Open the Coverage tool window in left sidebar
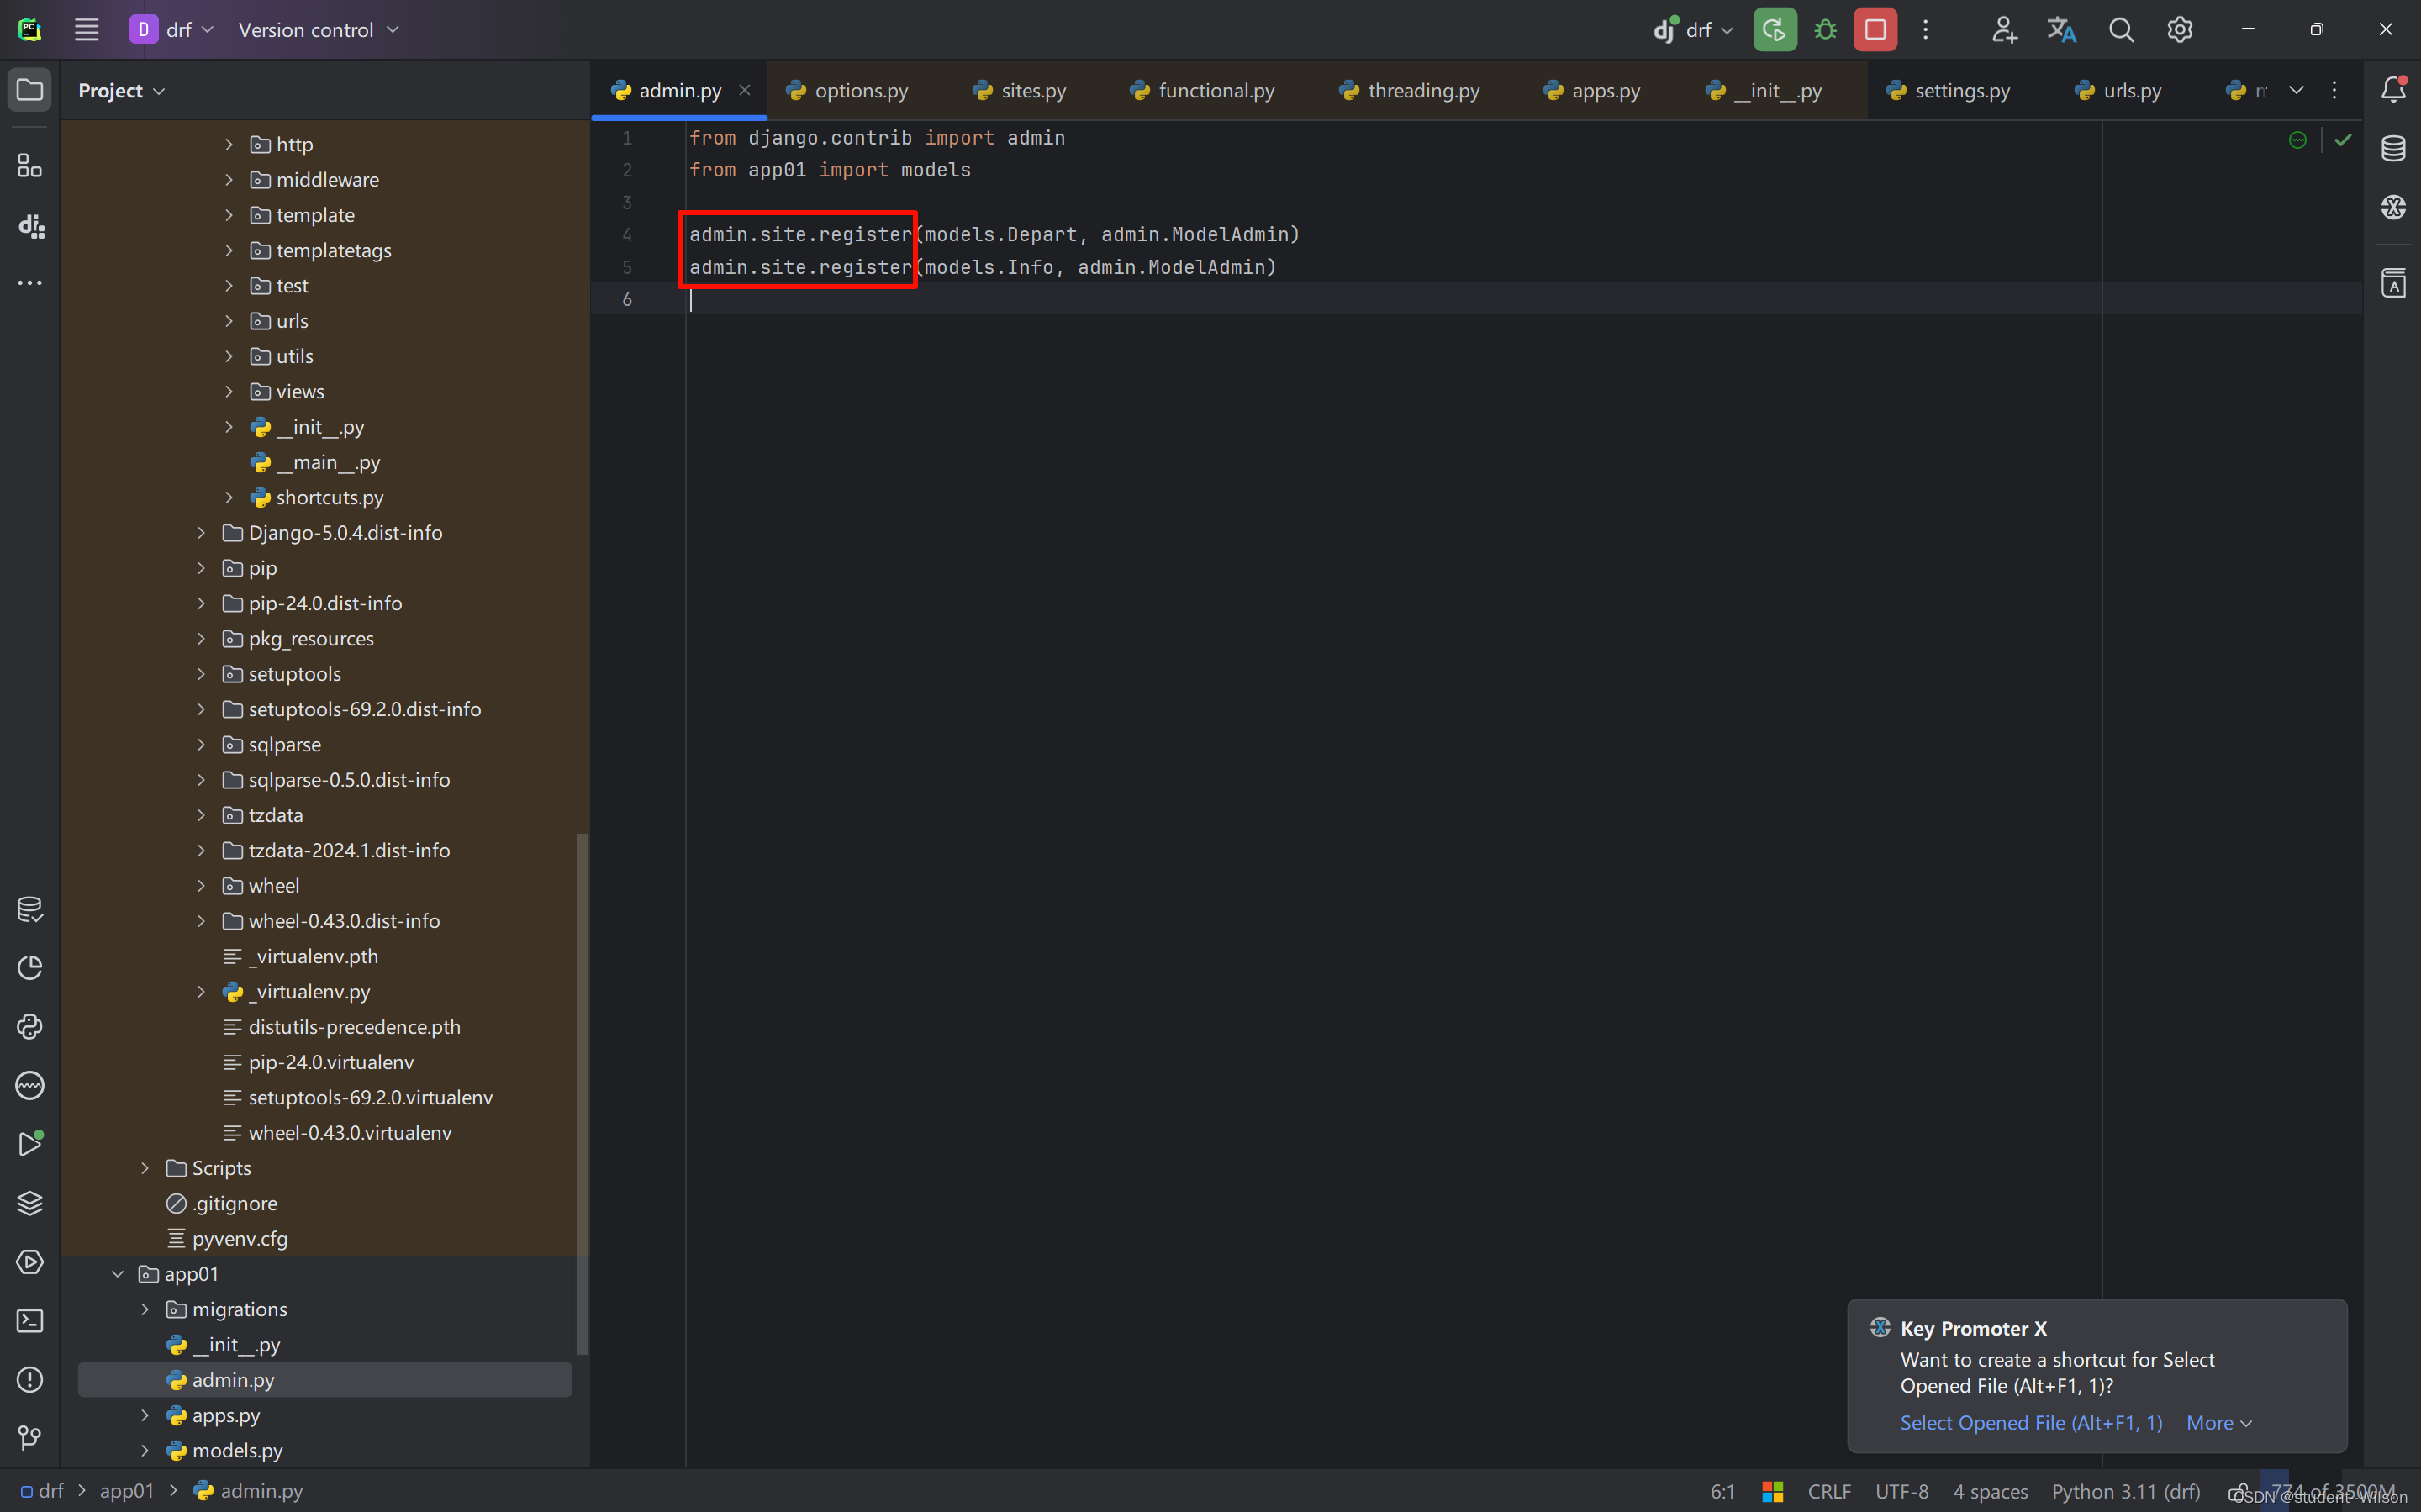This screenshot has width=2421, height=1512. tap(30, 968)
